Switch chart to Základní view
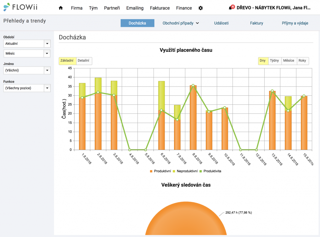This screenshot has width=320, height=237. [67, 61]
